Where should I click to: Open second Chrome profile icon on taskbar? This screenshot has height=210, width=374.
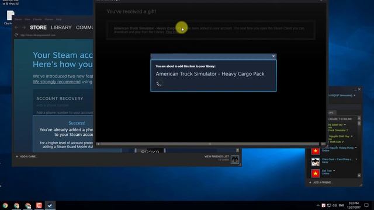pos(16,205)
